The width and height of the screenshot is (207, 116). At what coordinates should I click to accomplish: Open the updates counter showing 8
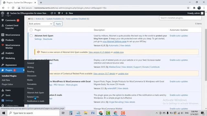pyautogui.click(x=53, y=13)
